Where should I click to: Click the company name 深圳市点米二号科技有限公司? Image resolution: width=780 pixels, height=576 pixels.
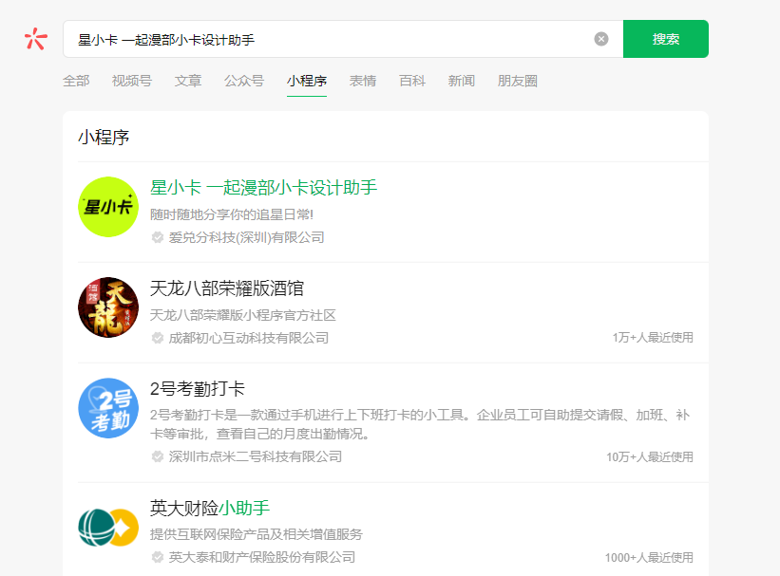tap(256, 456)
